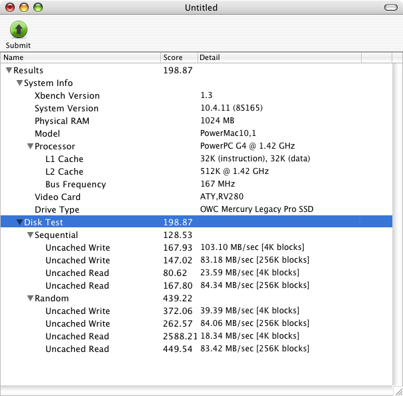Viewport: 403px width, 396px height.
Task: Select the Drive Type row
Action: click(57, 210)
